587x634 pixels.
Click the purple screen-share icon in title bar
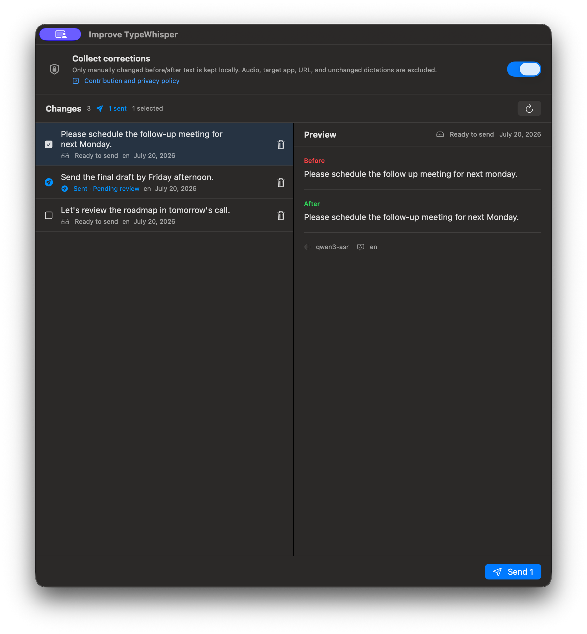tap(60, 34)
